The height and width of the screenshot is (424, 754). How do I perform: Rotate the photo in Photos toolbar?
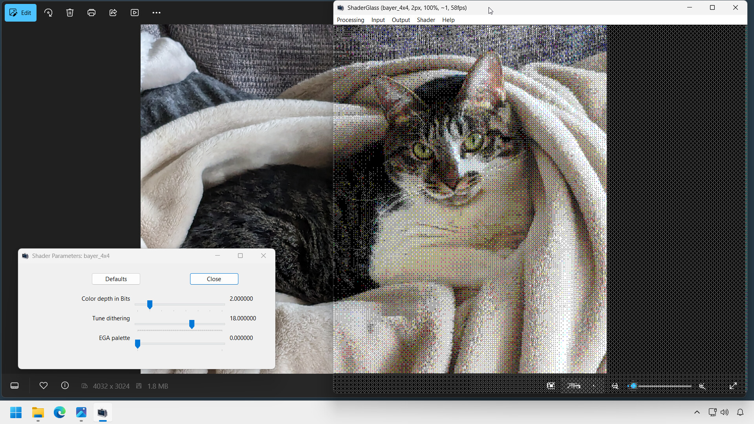[x=48, y=13]
